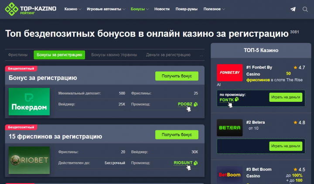Click the BetBoom casino logo
The width and height of the screenshot is (314, 184).
[229, 174]
